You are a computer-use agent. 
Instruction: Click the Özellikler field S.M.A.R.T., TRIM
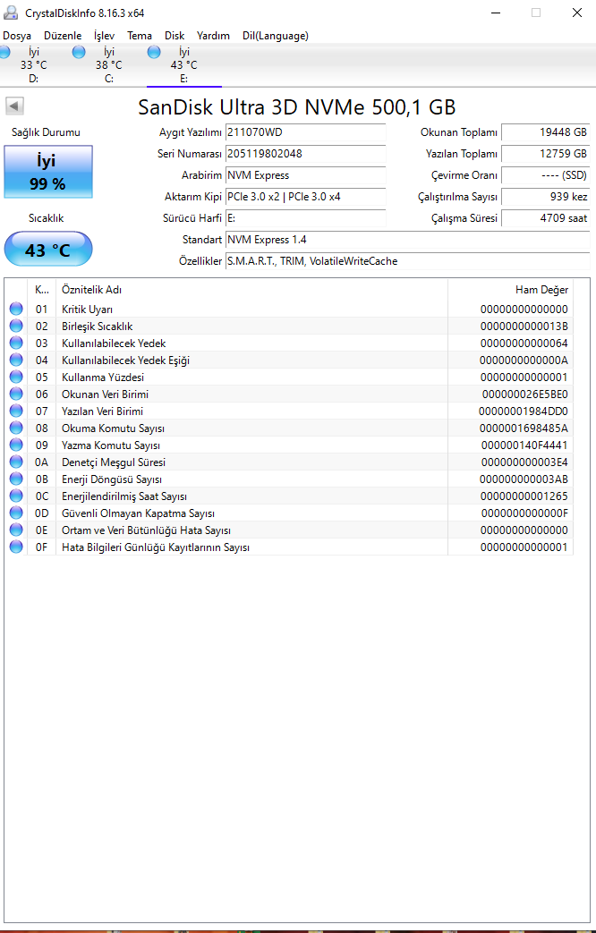click(x=408, y=260)
